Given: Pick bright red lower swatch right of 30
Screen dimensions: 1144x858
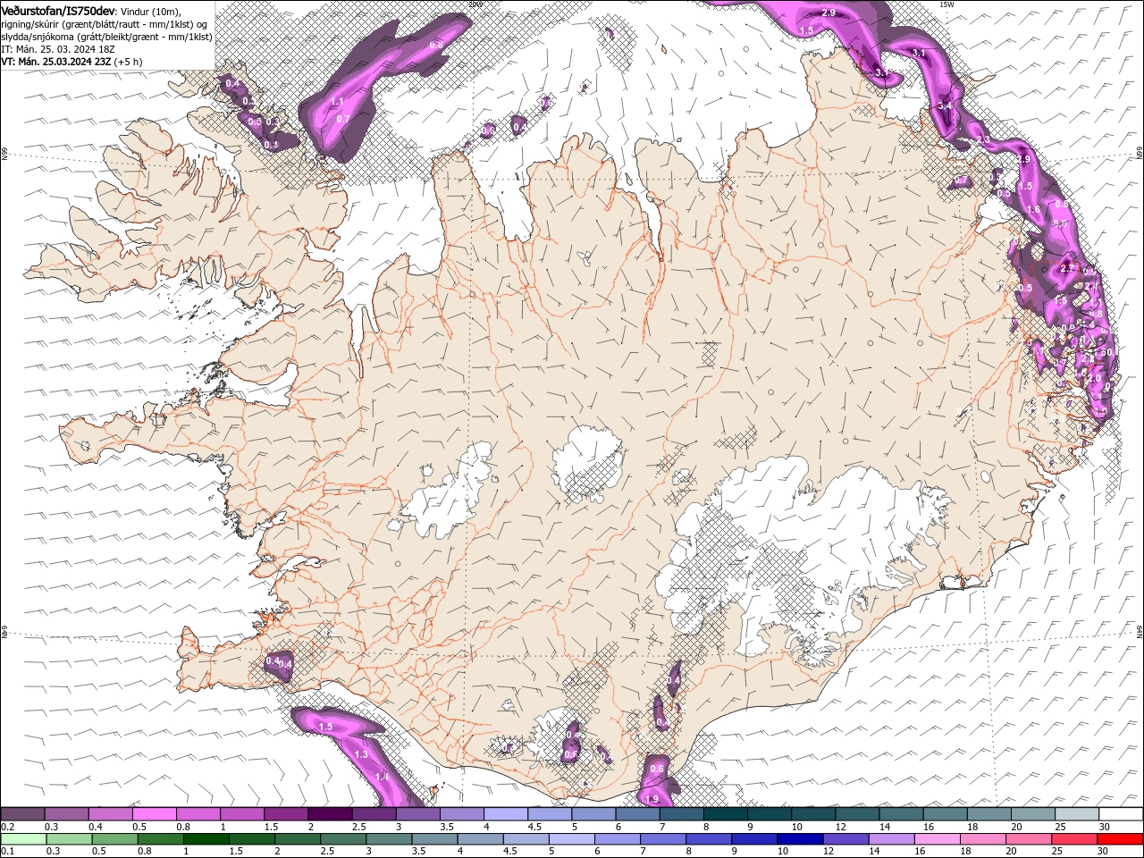Looking at the screenshot, I should pyautogui.click(x=1121, y=839).
